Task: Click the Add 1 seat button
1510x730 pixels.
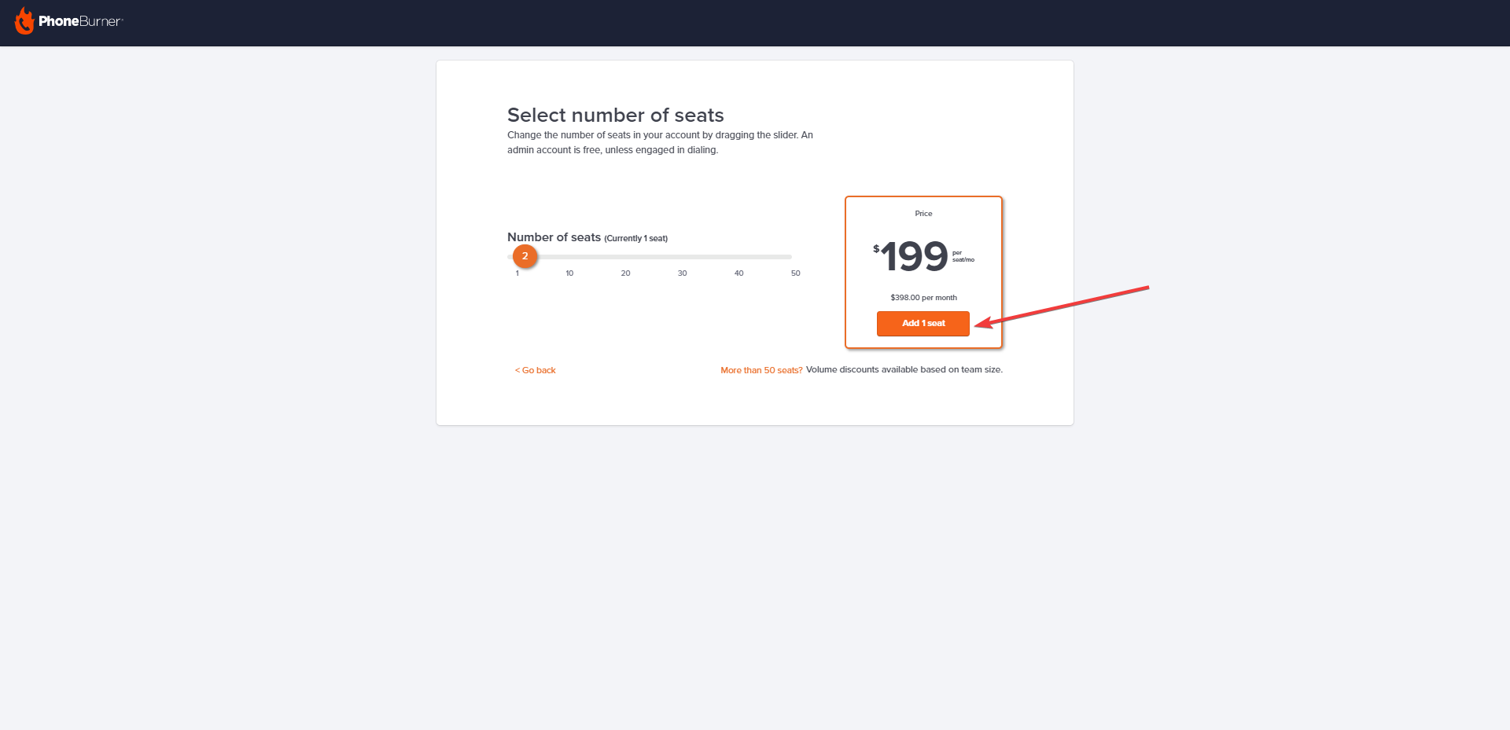Action: pos(923,324)
